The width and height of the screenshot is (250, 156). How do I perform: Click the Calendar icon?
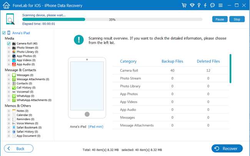click(14, 115)
